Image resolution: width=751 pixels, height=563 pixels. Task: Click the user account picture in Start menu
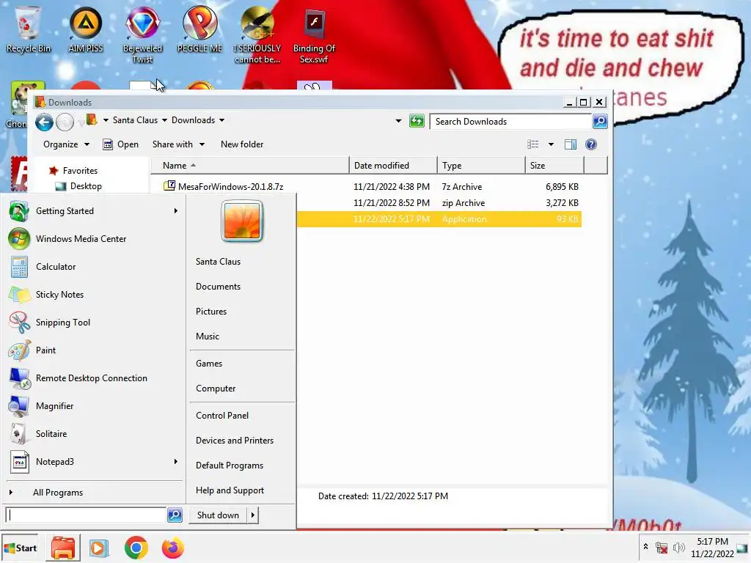242,221
